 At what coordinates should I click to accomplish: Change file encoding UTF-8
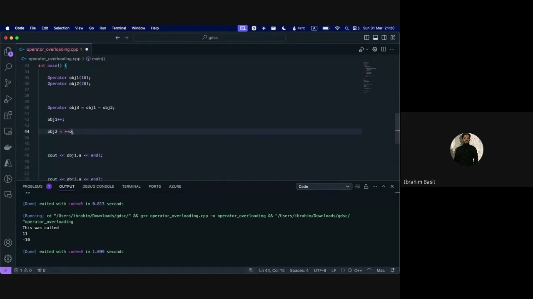(x=320, y=270)
